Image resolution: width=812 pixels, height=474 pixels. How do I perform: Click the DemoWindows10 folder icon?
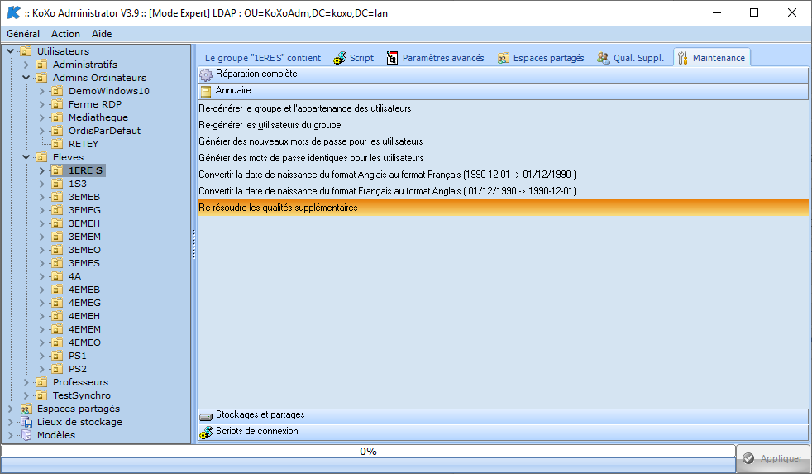click(58, 91)
